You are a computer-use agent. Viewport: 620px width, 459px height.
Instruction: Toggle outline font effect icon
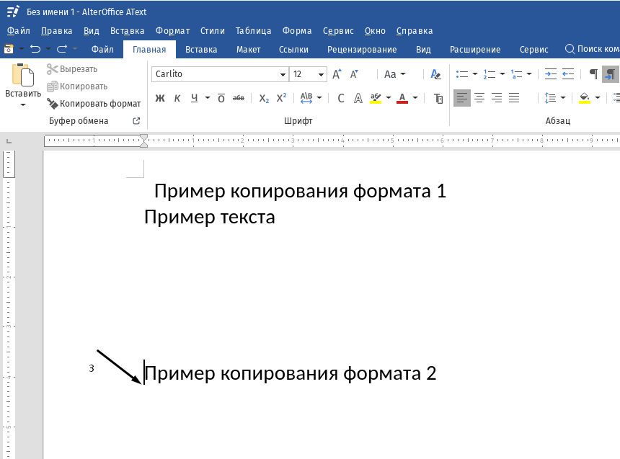(x=358, y=98)
